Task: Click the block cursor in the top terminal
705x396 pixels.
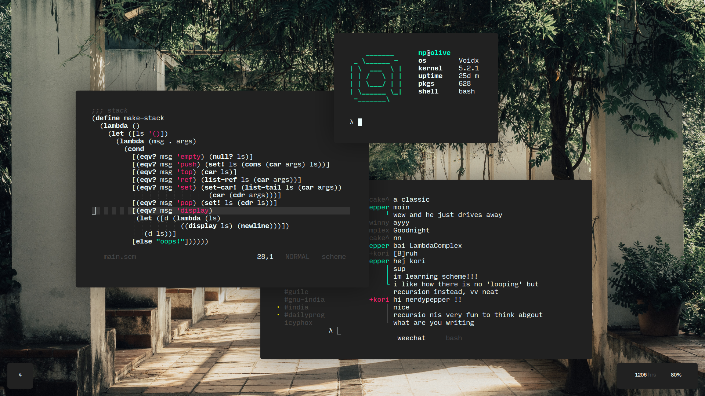Action: (x=360, y=122)
